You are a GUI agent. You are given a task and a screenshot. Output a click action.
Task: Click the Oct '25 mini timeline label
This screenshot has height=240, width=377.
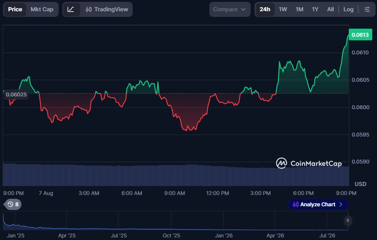point(171,235)
